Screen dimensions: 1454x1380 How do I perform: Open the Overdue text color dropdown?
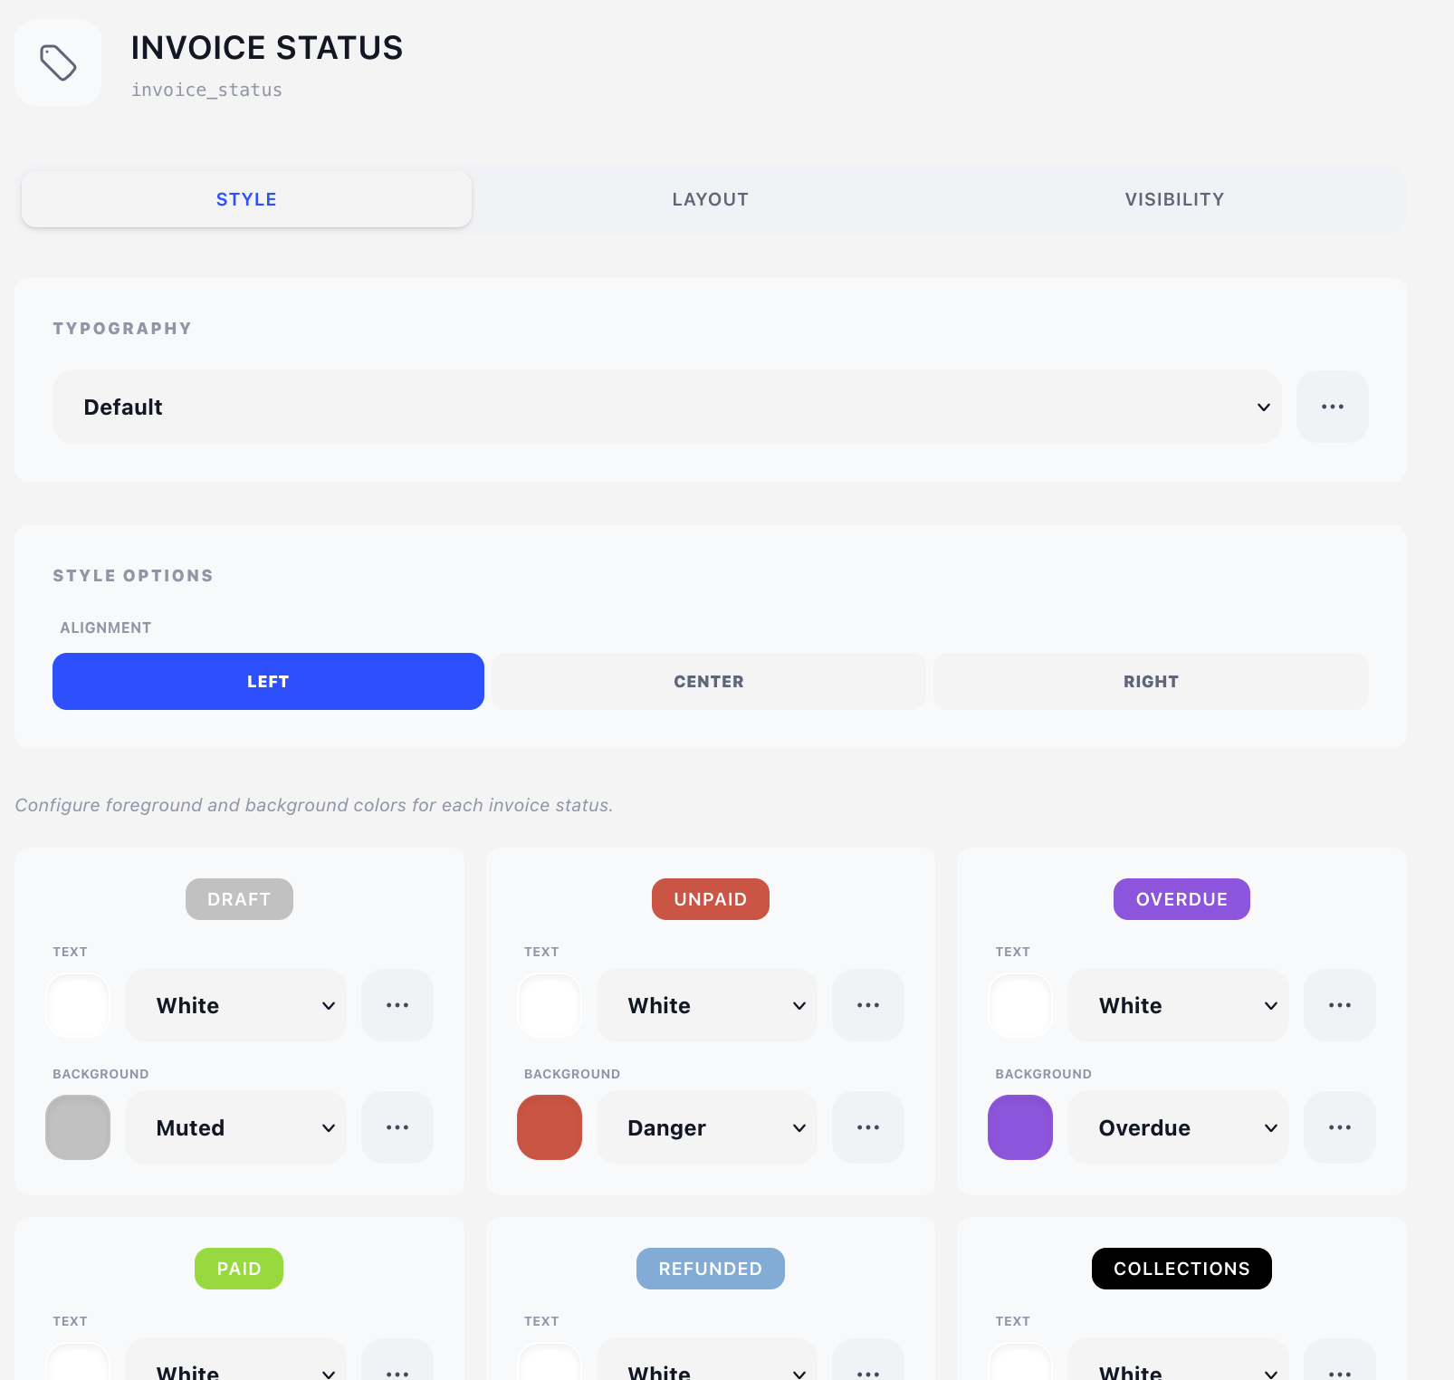pyautogui.click(x=1178, y=1005)
